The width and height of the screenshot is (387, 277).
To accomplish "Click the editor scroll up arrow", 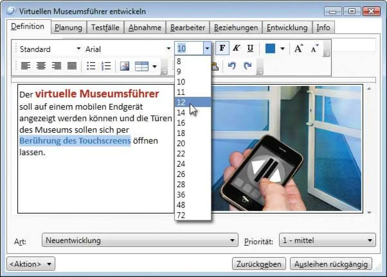I will coord(369,89).
